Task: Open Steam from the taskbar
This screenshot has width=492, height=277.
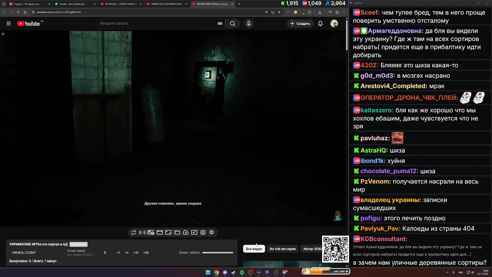Action: 233,272
